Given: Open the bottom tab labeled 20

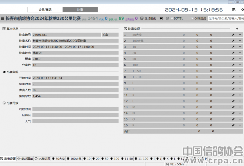Looking at the screenshot, I should pyautogui.click(x=96, y=159).
